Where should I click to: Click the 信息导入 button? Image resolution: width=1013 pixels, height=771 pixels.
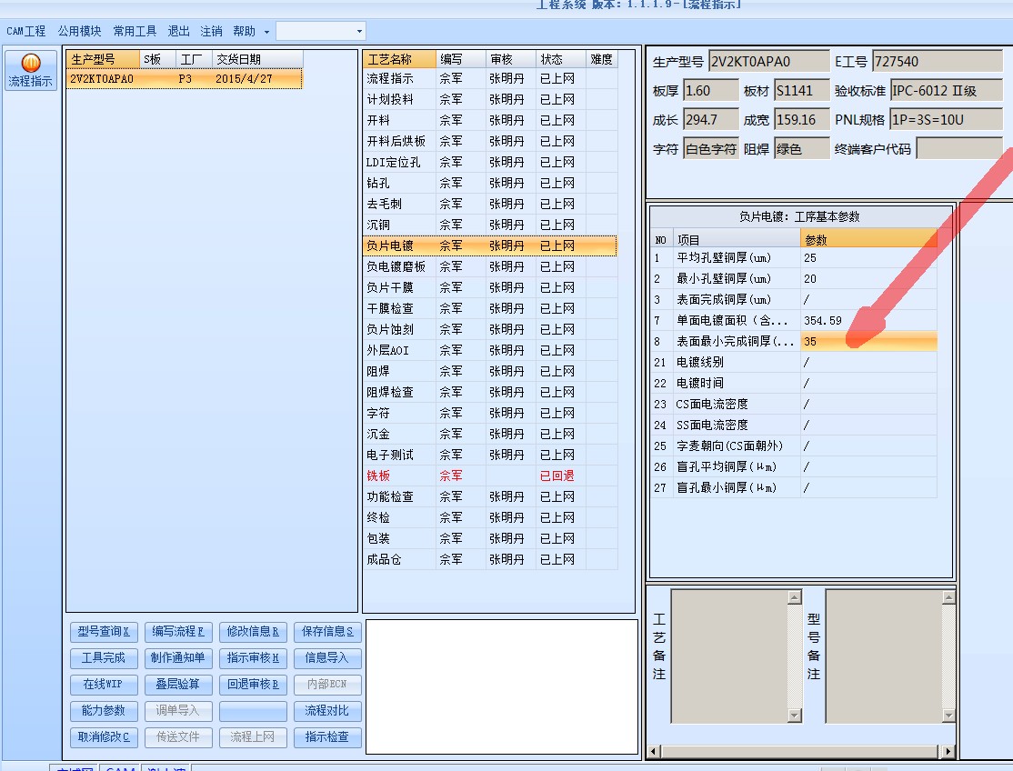click(x=327, y=658)
